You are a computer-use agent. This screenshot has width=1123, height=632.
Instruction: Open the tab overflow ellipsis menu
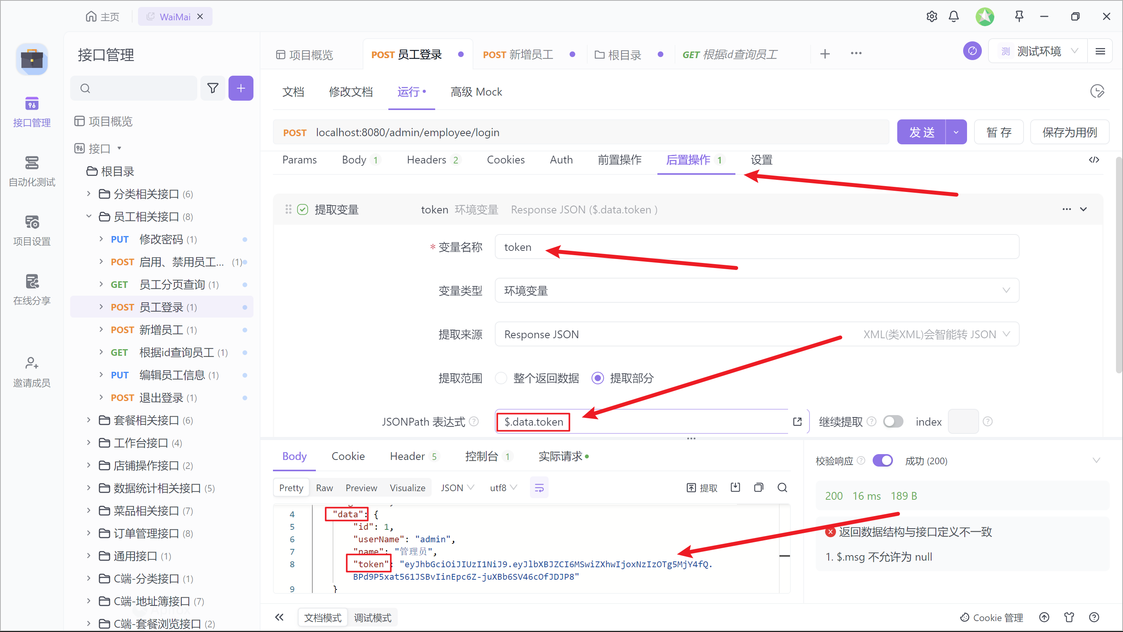(856, 53)
